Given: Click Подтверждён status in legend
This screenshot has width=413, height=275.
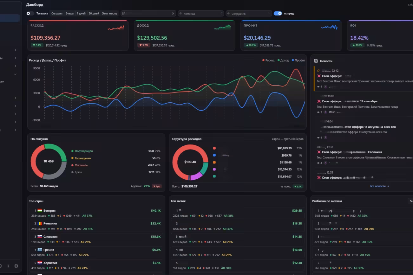Looking at the screenshot, I should coord(82,151).
